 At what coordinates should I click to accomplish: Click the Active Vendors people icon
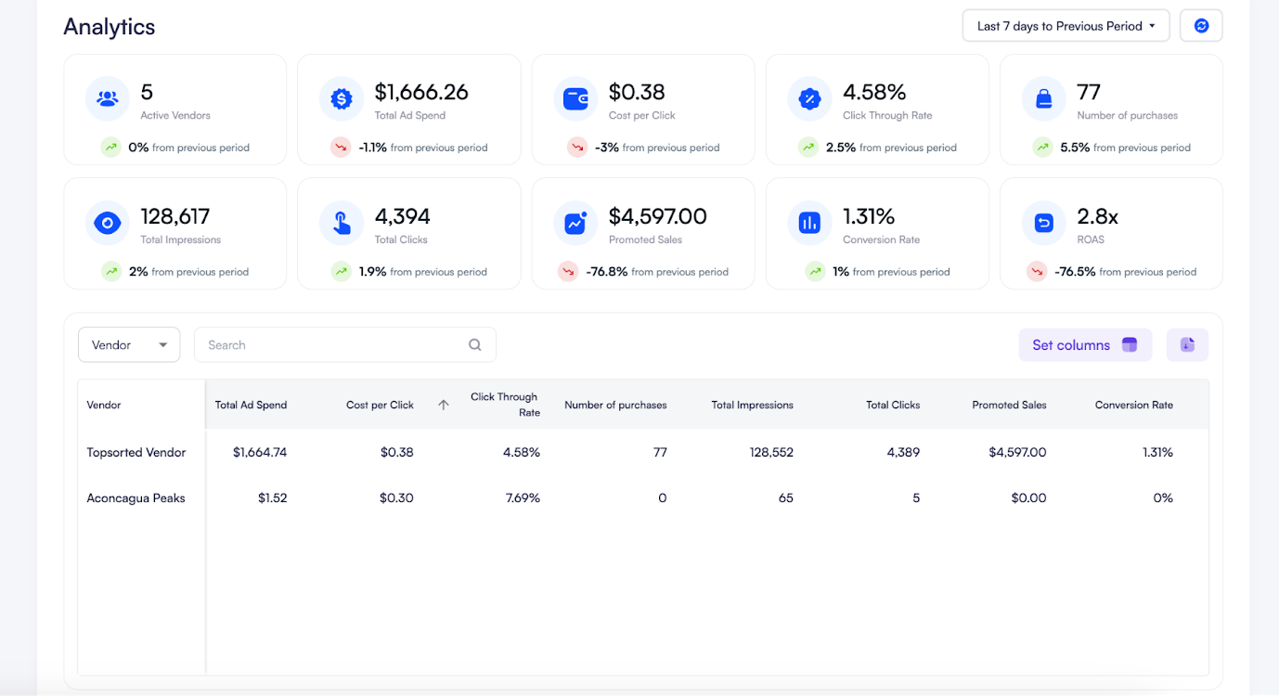pyautogui.click(x=107, y=97)
